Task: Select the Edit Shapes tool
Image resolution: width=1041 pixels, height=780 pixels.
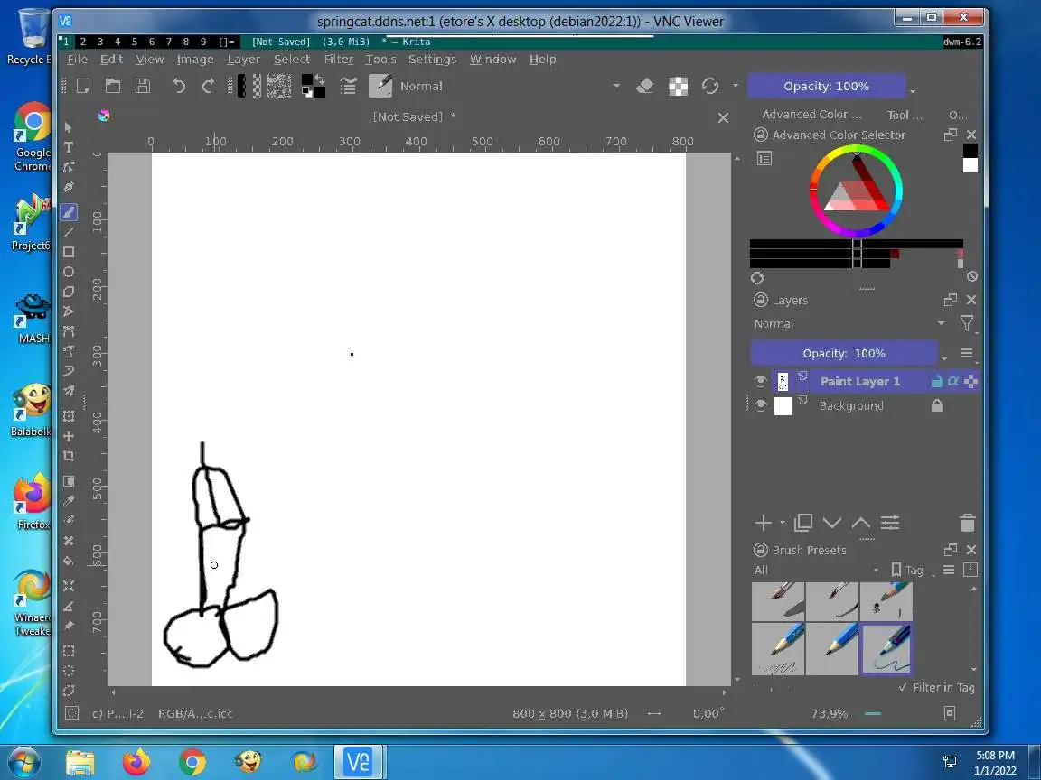Action: (69, 166)
